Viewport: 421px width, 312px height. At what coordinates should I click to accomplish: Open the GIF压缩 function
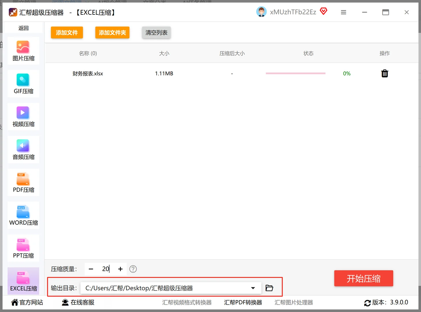pos(23,83)
